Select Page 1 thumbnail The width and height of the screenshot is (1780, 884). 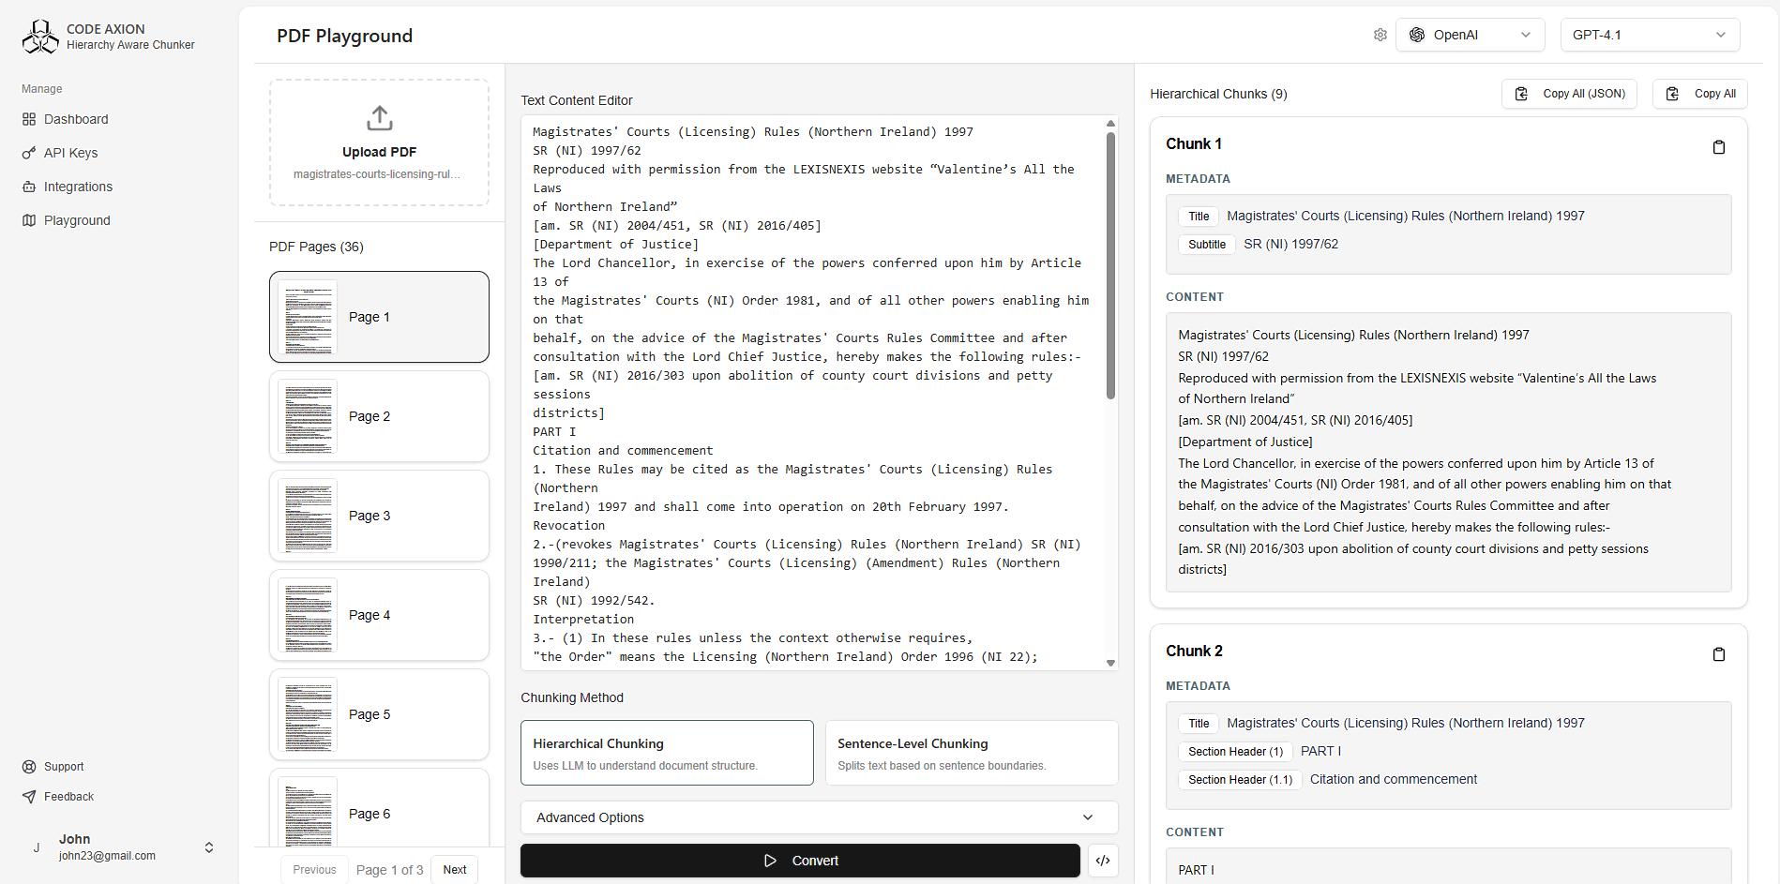(379, 317)
